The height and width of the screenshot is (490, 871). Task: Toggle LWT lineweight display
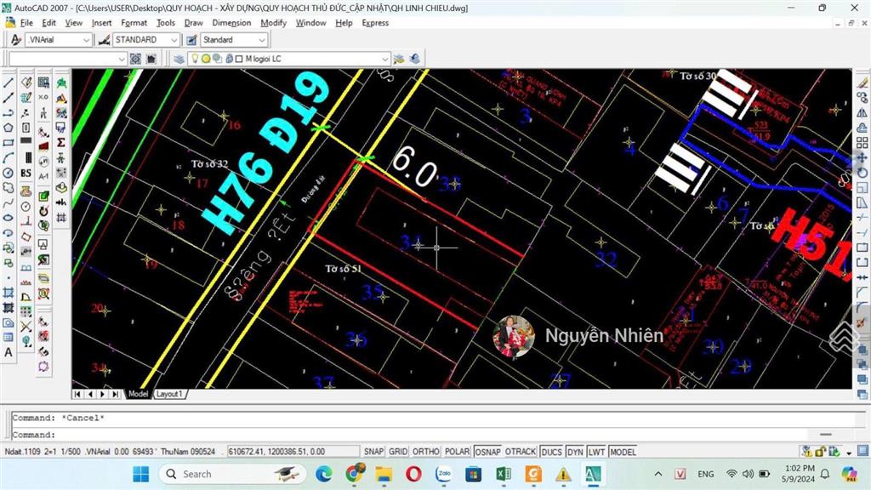596,452
